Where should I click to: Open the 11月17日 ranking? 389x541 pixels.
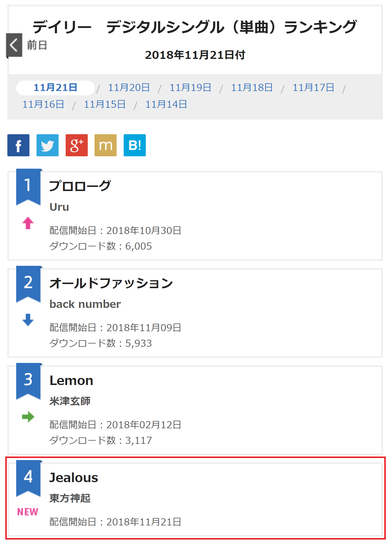tap(313, 88)
